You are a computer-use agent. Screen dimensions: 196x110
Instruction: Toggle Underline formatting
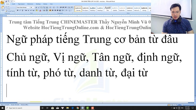pos(22,11)
